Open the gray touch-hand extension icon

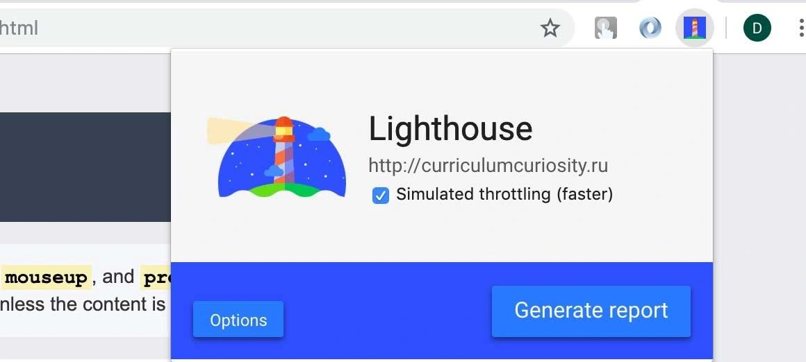(605, 28)
